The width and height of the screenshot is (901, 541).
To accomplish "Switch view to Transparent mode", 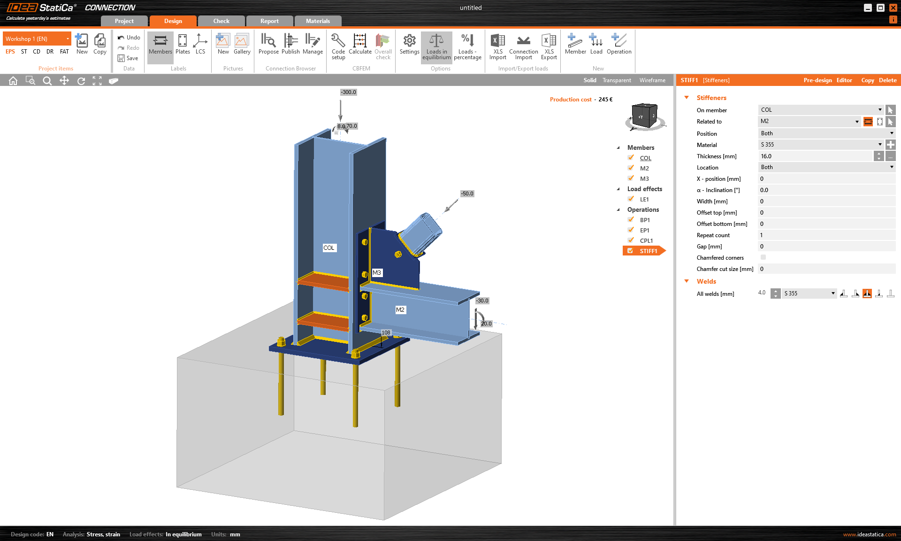I will [x=617, y=80].
